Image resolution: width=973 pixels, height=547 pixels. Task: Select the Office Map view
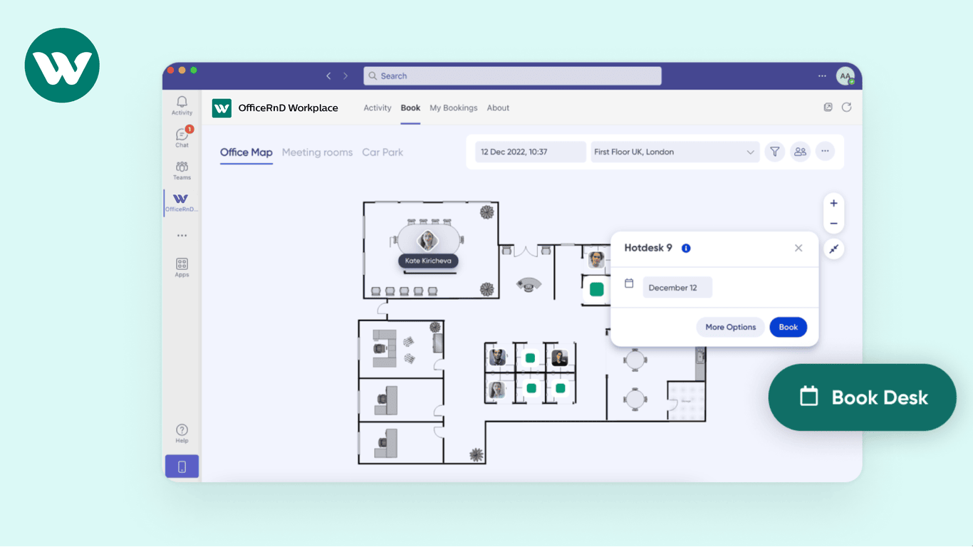[x=246, y=152]
